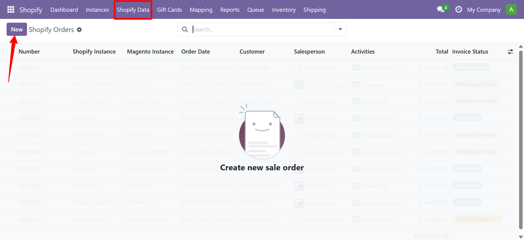This screenshot has height=240, width=524.
Task: Open the activities clock icon
Action: (459, 10)
